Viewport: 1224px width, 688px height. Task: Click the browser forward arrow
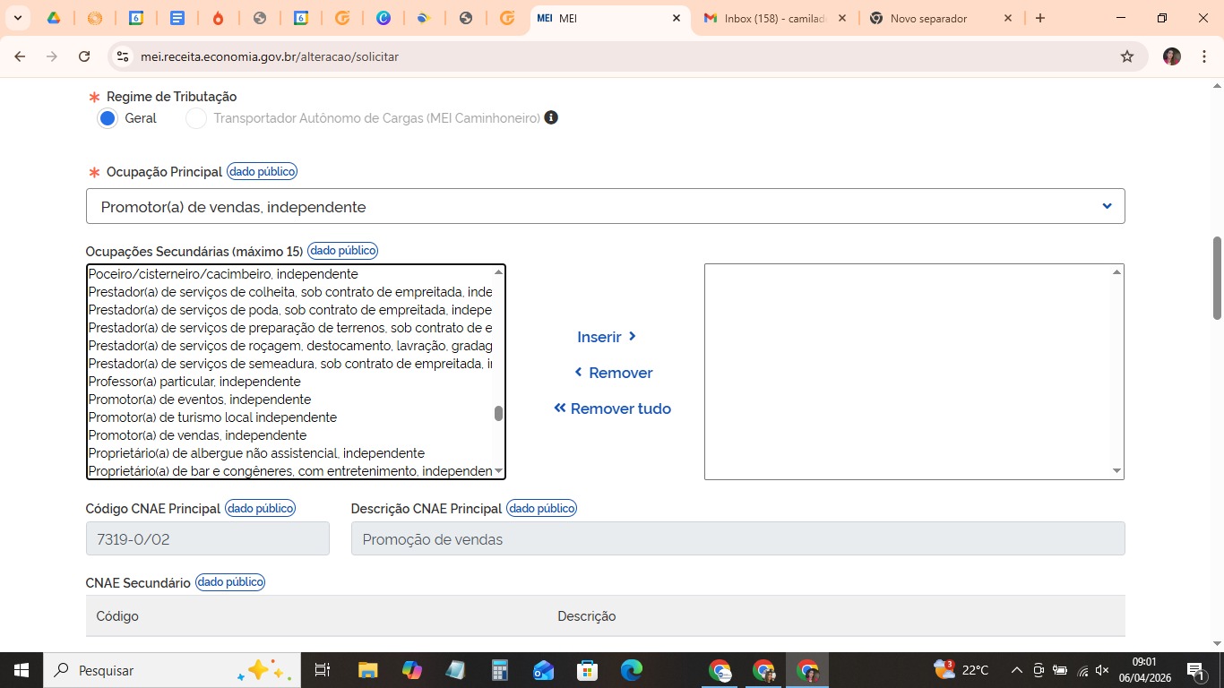click(x=52, y=56)
